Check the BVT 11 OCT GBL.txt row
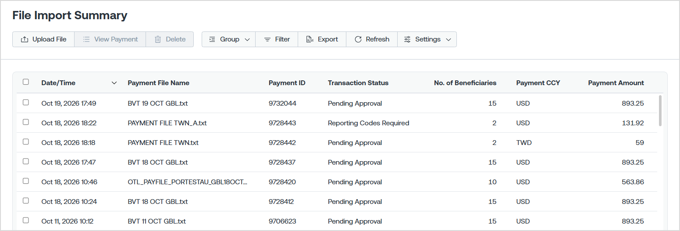This screenshot has height=231, width=680. point(26,220)
